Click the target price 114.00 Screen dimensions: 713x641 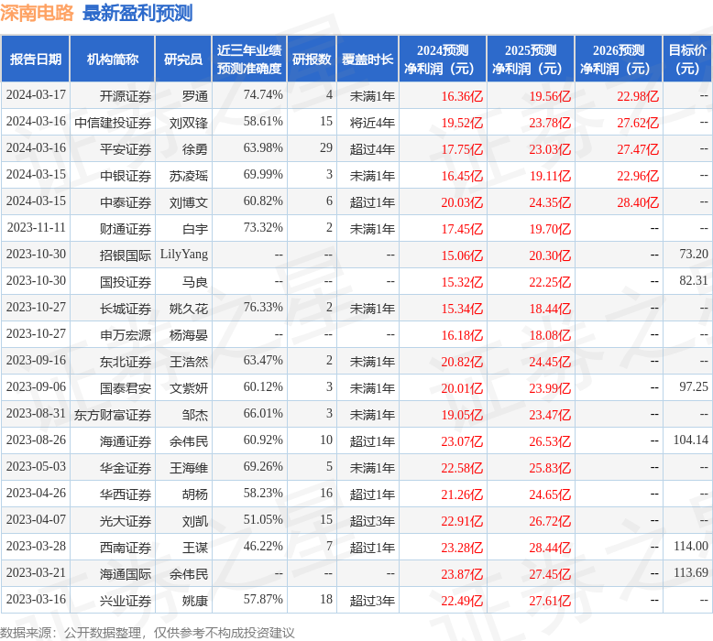[691, 546]
